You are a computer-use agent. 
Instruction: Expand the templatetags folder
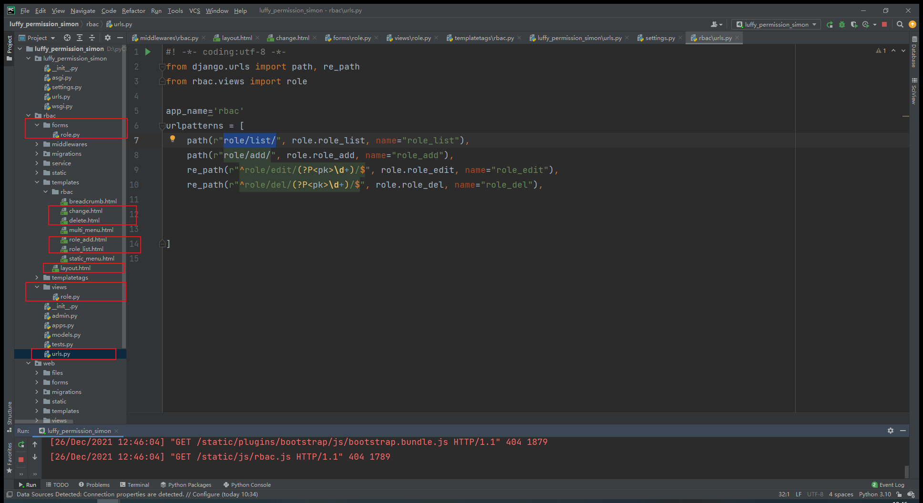tap(37, 277)
